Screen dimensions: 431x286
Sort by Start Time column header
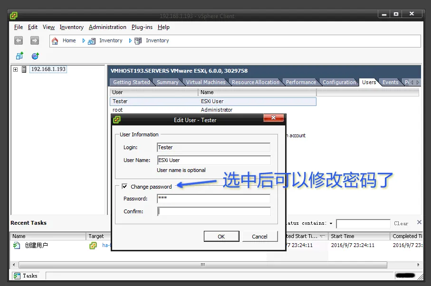click(359, 236)
